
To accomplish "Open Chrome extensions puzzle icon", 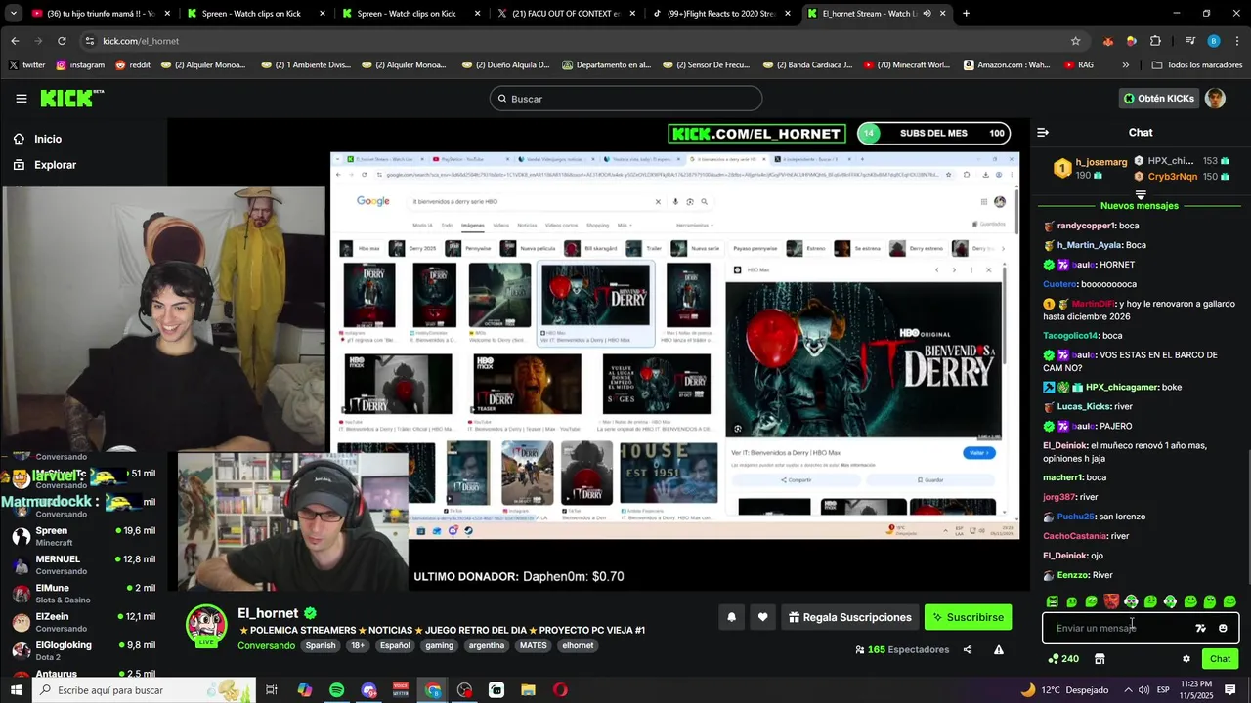I will click(x=1155, y=41).
